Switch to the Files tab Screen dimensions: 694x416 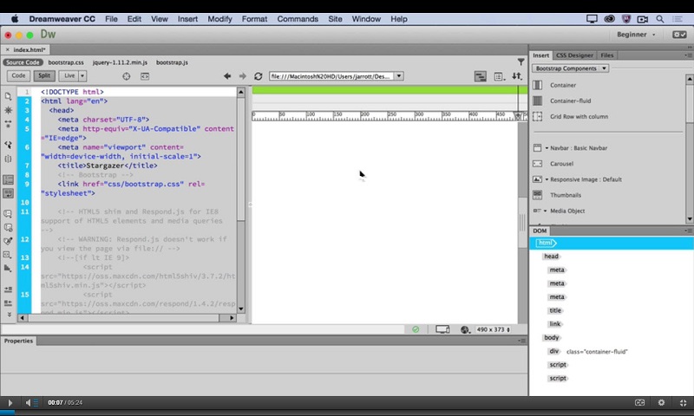point(606,55)
